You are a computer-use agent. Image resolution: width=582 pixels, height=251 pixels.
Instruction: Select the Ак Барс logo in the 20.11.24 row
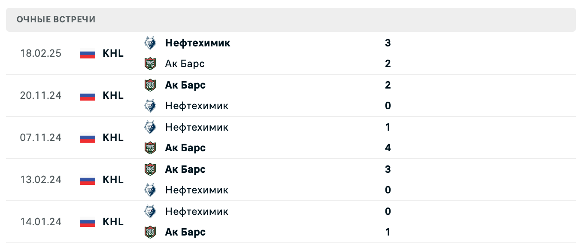(x=151, y=85)
